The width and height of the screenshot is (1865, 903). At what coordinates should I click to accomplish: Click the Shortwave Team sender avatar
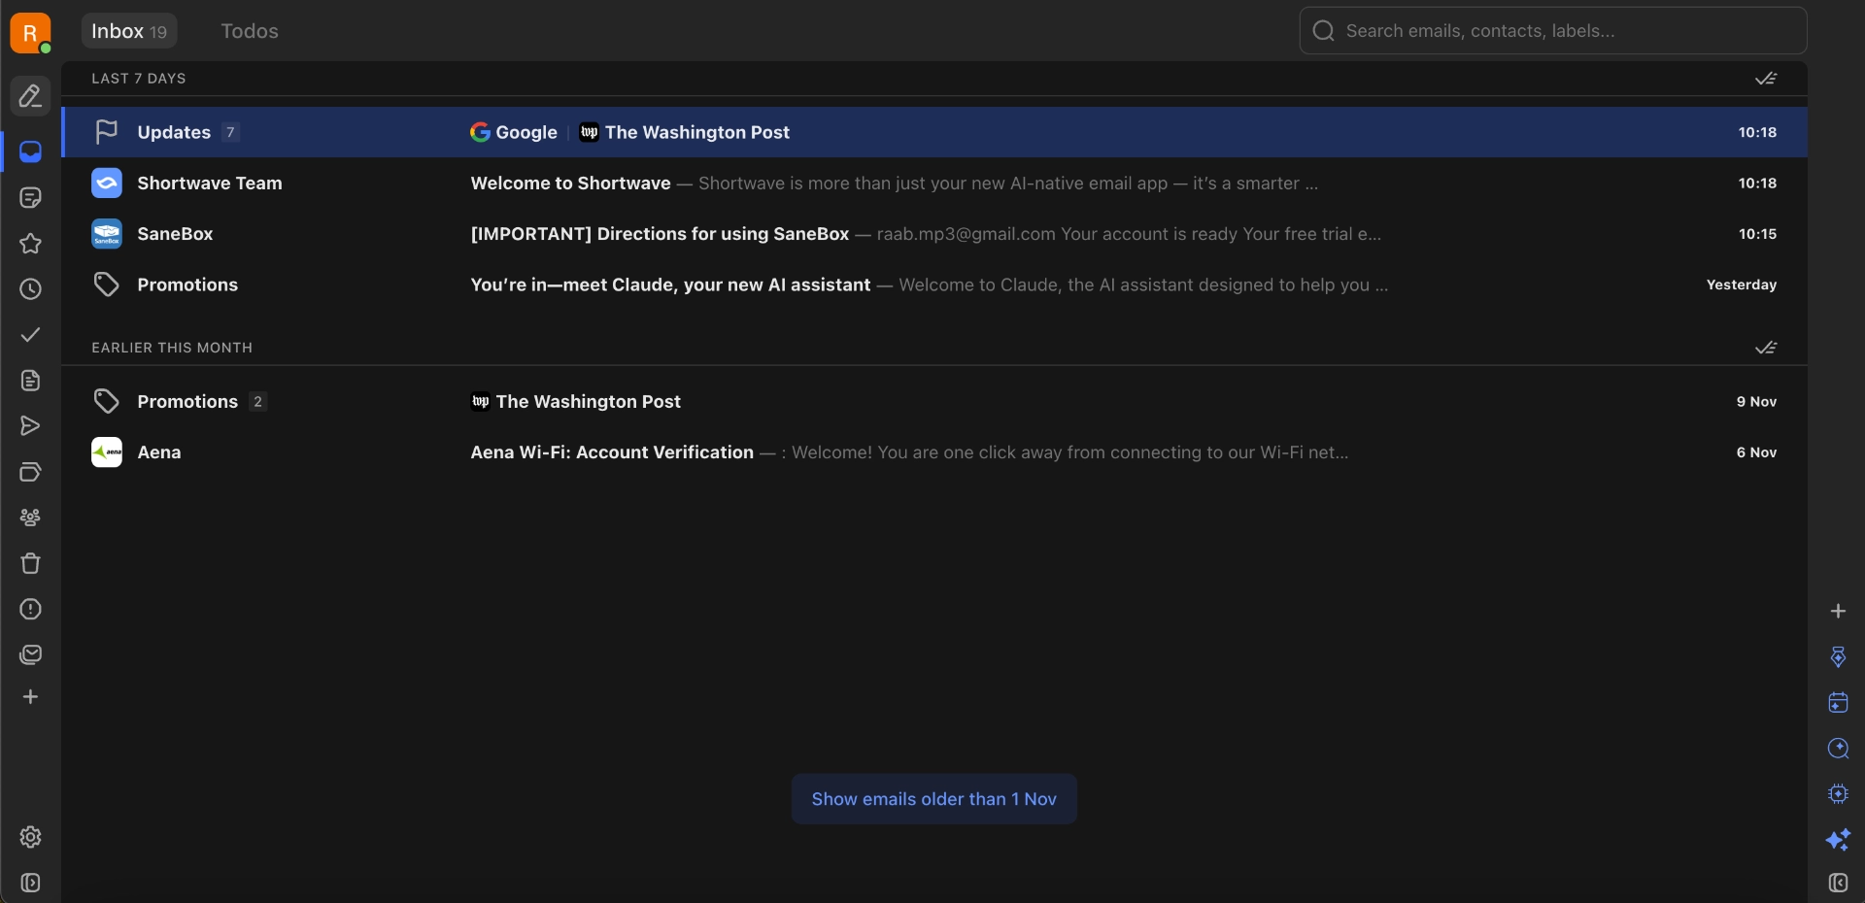(x=107, y=183)
